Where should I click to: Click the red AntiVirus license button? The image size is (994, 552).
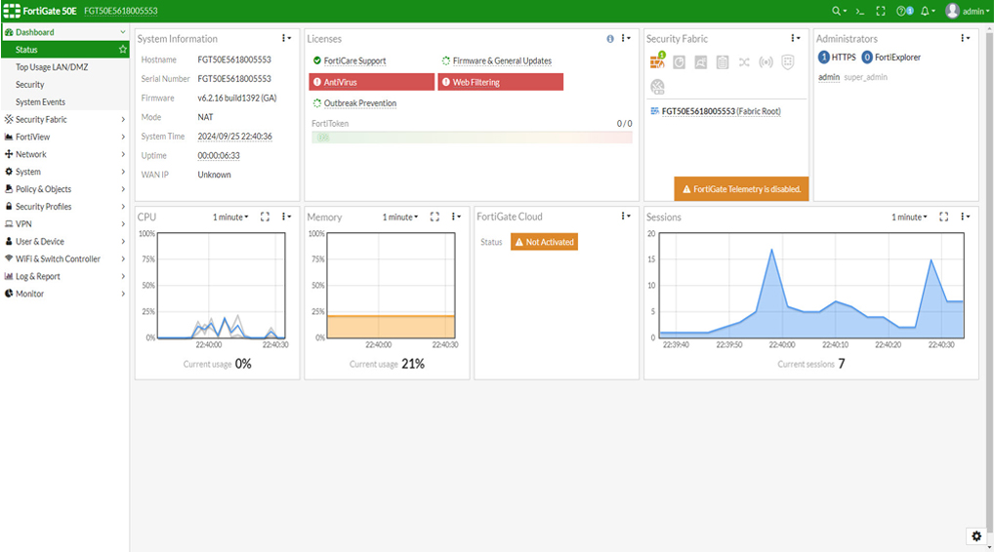[371, 82]
